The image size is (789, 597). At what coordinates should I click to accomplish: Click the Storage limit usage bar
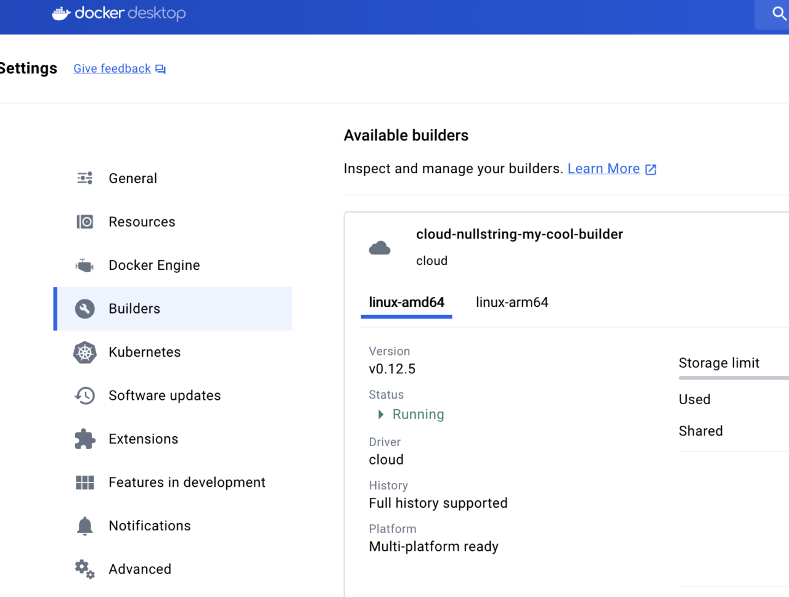click(734, 378)
